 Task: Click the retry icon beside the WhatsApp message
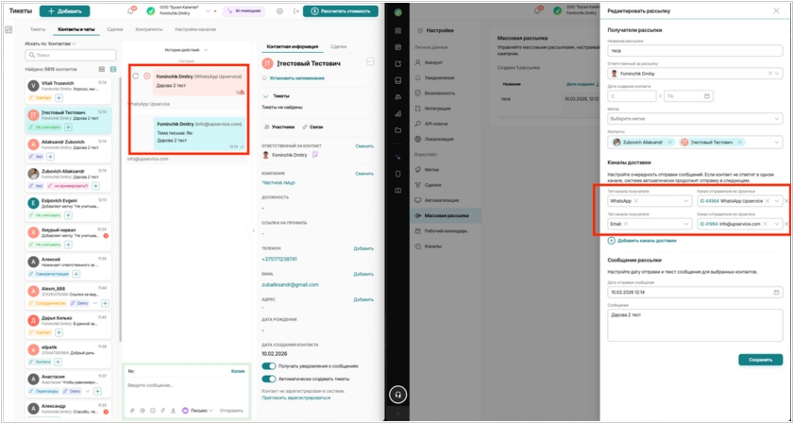tap(135, 76)
